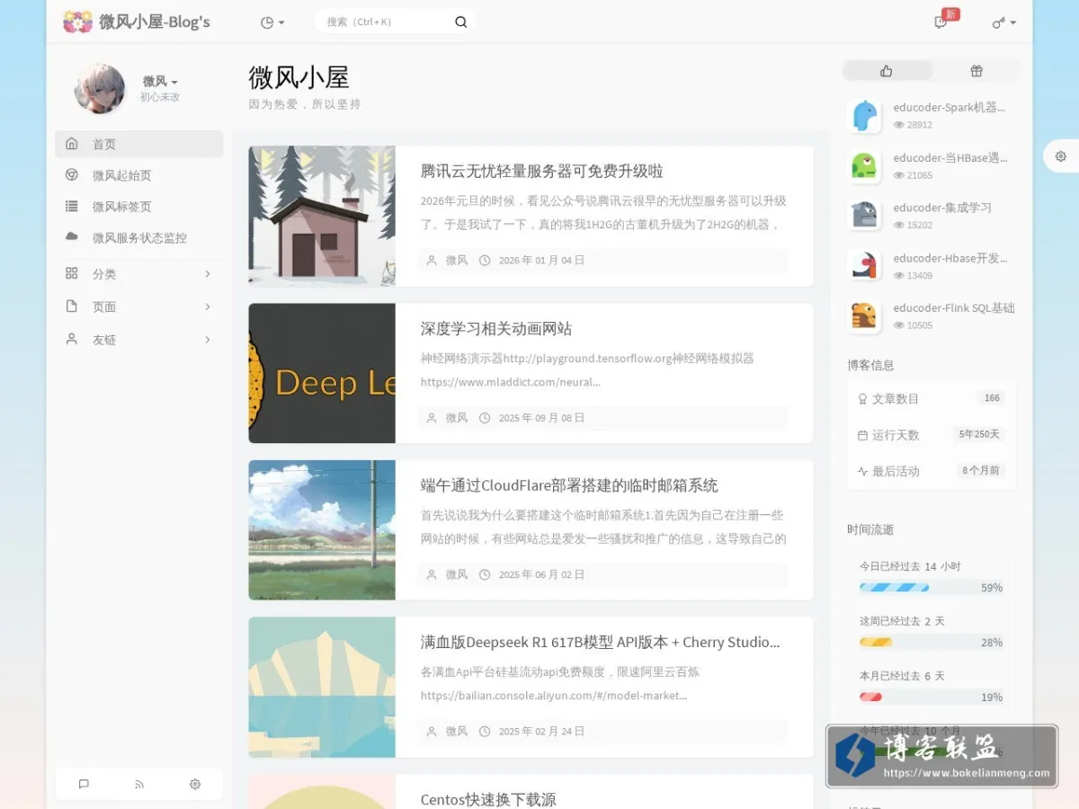Open article 端午通过CloudFlare部署搭建的临时邮箱系统
This screenshot has height=809, width=1079.
[569, 485]
